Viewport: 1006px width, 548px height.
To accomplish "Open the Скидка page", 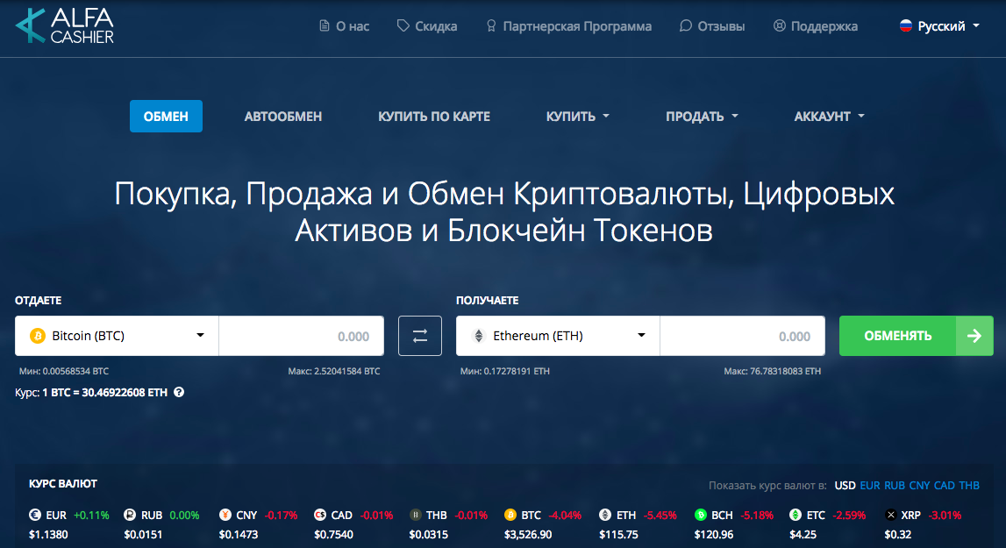I will point(426,25).
